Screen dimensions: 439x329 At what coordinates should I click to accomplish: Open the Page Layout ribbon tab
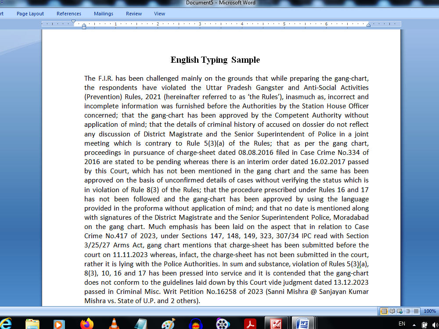[x=30, y=14]
